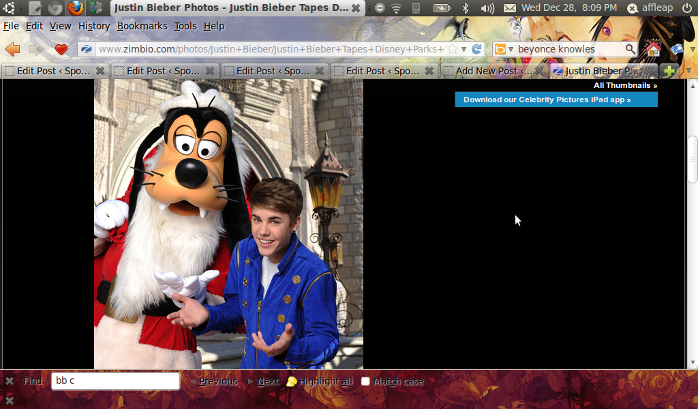Switch to the Justin Bieber P... tab
Viewport: 698px width, 409px height.
[x=603, y=71]
